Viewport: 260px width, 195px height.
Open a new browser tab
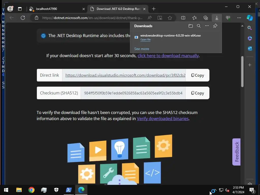(154, 9)
